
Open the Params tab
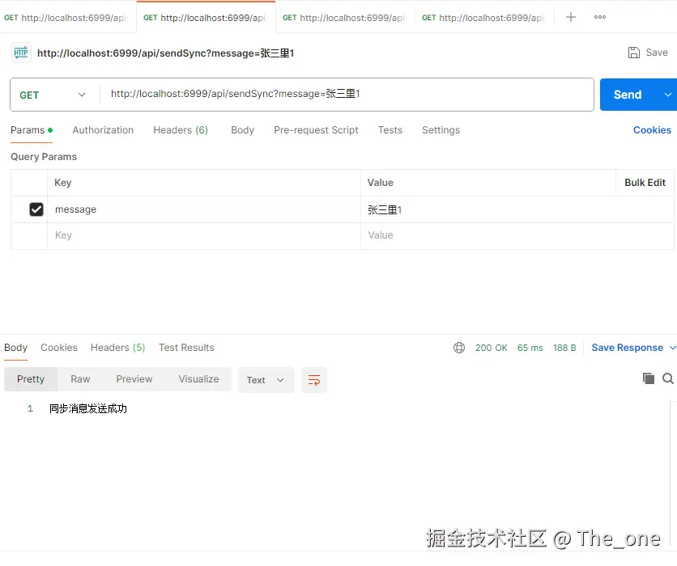pyautogui.click(x=31, y=130)
